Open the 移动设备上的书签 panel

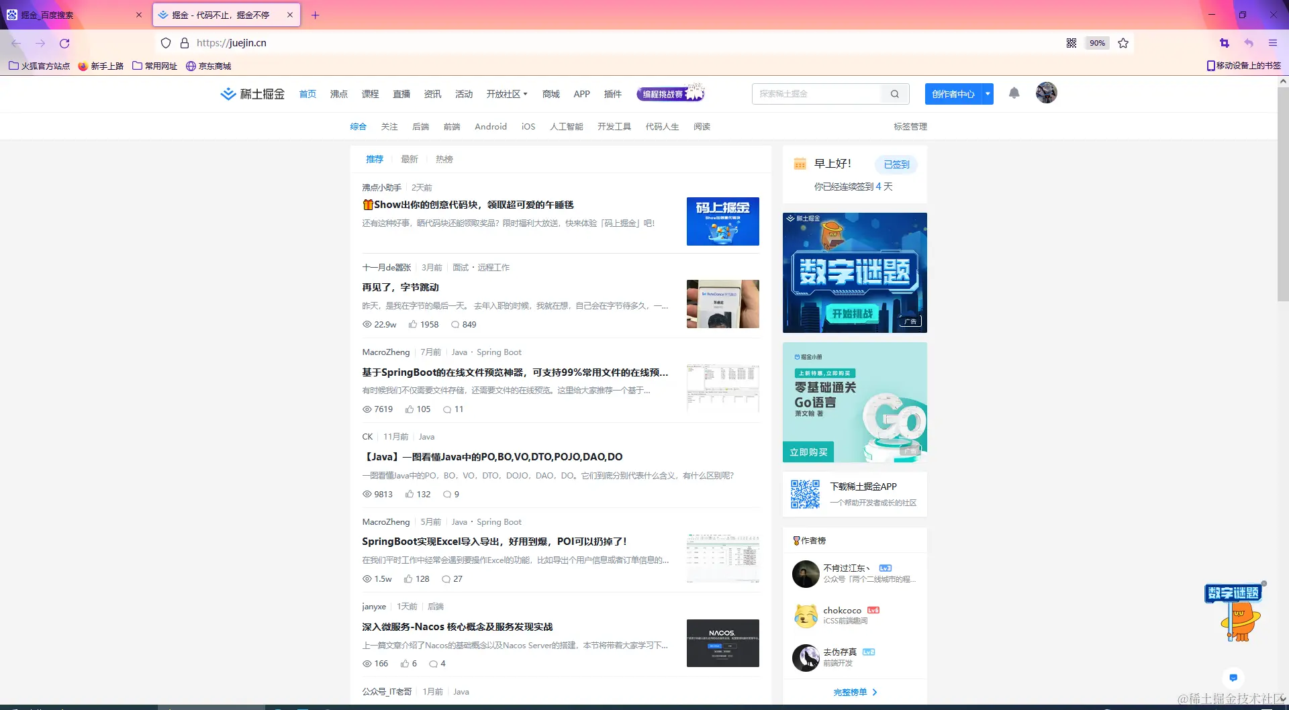[x=1243, y=66]
